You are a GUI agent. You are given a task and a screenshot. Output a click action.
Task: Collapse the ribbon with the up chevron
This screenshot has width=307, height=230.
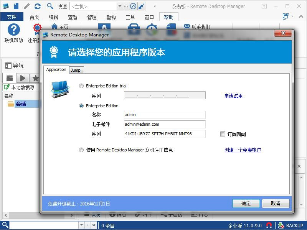click(x=301, y=16)
